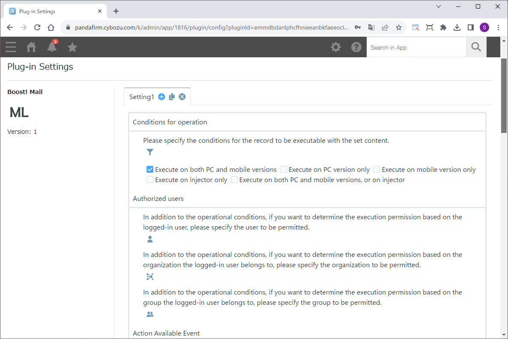508x339 pixels.
Task: Check Execute on mobile version only
Action: [x=377, y=170]
